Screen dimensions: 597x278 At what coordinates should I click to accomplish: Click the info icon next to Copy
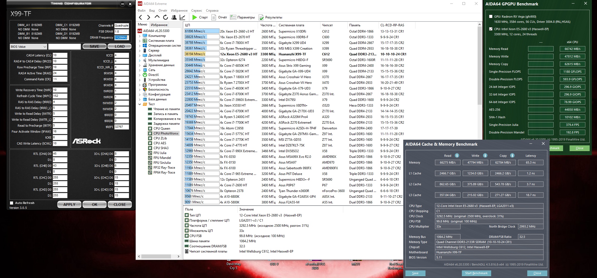click(512, 155)
